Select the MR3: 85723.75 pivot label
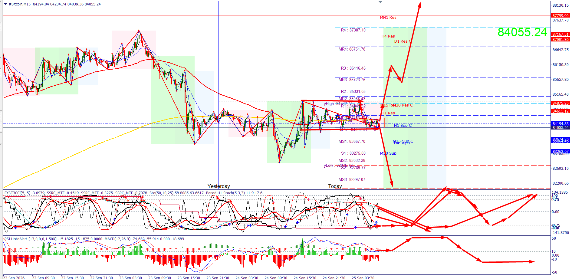Image resolution: width=572 pixels, height=279 pixels. coord(352,80)
